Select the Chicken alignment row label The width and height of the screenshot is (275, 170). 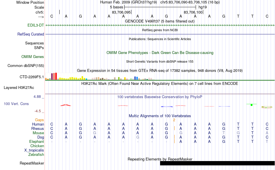(37, 146)
